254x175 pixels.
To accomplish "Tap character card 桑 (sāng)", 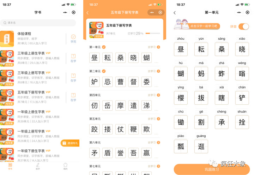I will (222, 49).
